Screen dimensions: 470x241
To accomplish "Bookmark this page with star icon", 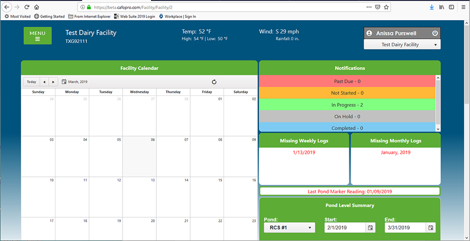I will (386, 7).
